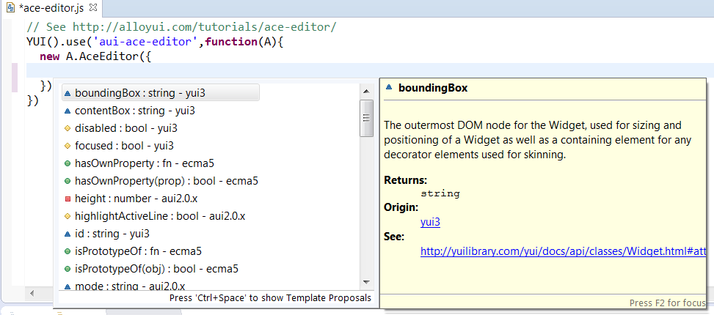Click the boundingBox description paragraph in tooltip

pos(538,139)
